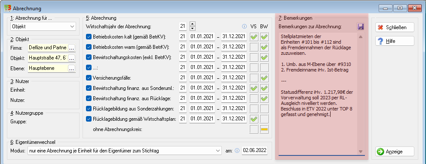Toggle BW checkmark for Betriebskosten warm
The width and height of the screenshot is (426, 164).
click(x=264, y=47)
